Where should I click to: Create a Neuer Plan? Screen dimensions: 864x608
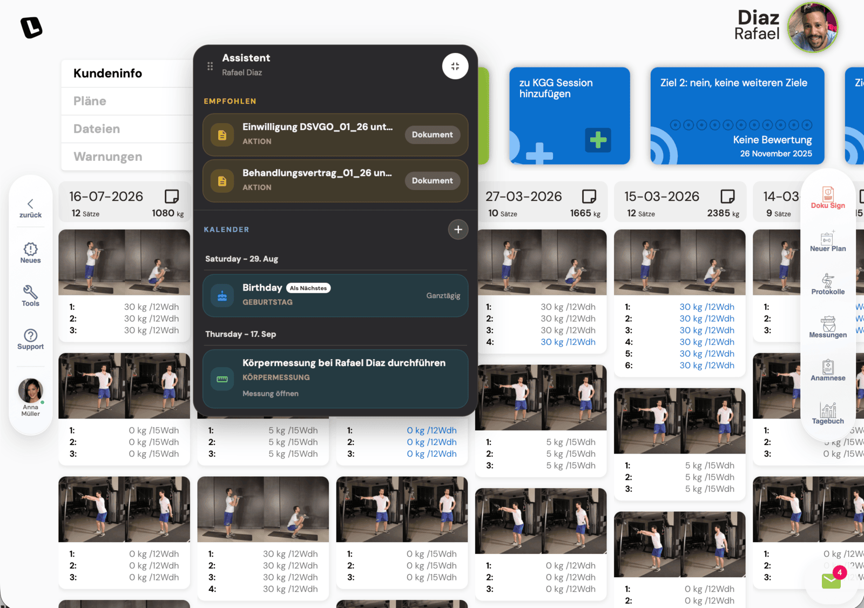pos(828,241)
